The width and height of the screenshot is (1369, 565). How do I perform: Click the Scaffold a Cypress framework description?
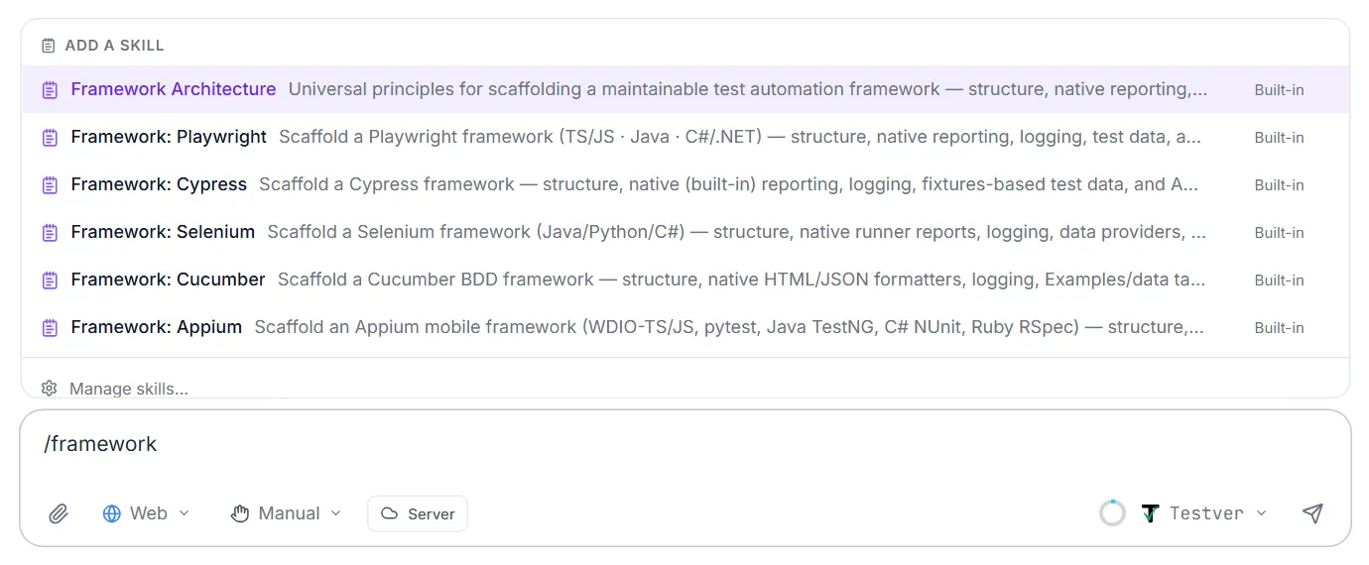(729, 184)
